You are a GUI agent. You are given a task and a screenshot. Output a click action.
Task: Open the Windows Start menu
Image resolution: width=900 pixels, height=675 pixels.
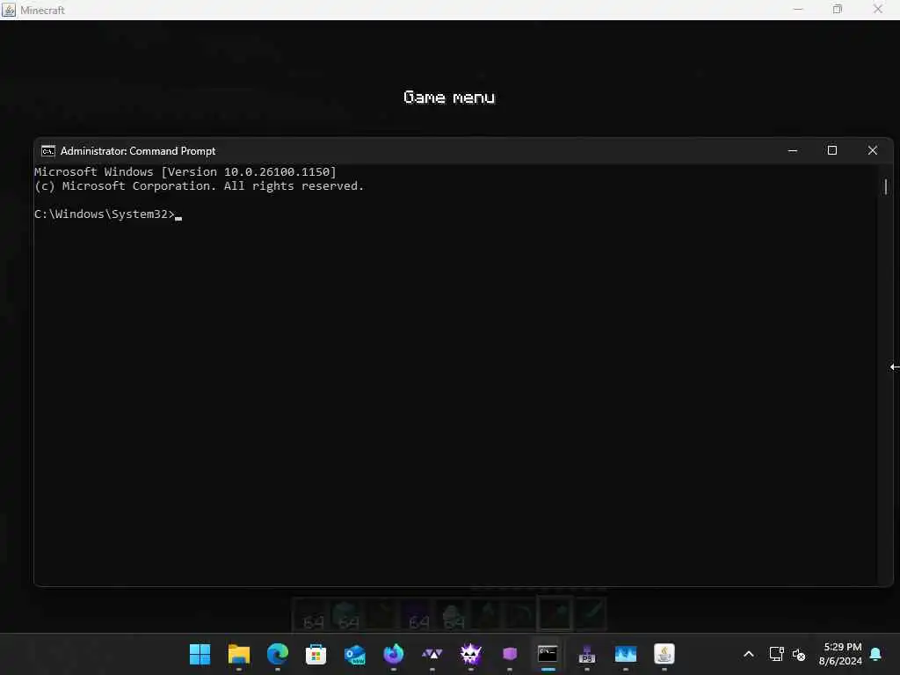point(200,654)
